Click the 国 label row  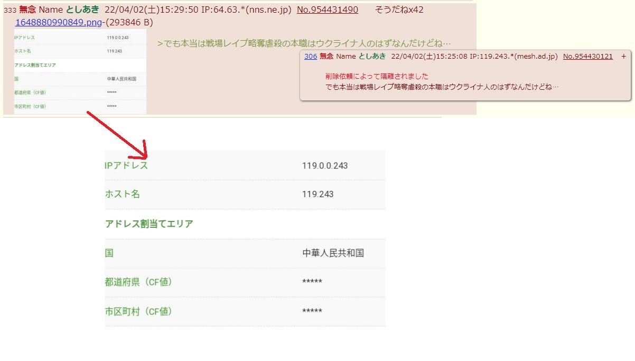coord(245,253)
